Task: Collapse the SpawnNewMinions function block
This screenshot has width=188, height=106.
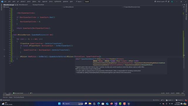Action: pos(12,35)
